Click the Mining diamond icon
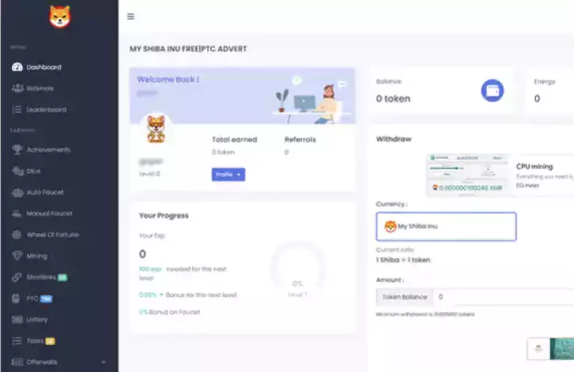 pos(17,255)
